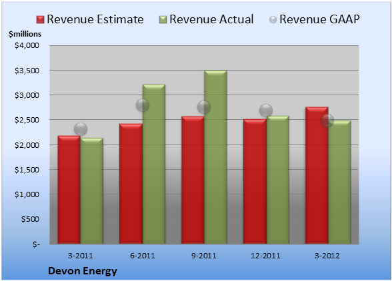The width and height of the screenshot is (392, 281).
Task: Click the '9-2011' x-axis label
Action: point(204,256)
